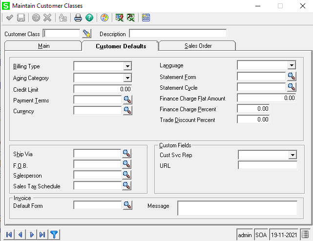Open the F.O.B. lookup magnifier
This screenshot has height=241, width=313.
point(126,164)
